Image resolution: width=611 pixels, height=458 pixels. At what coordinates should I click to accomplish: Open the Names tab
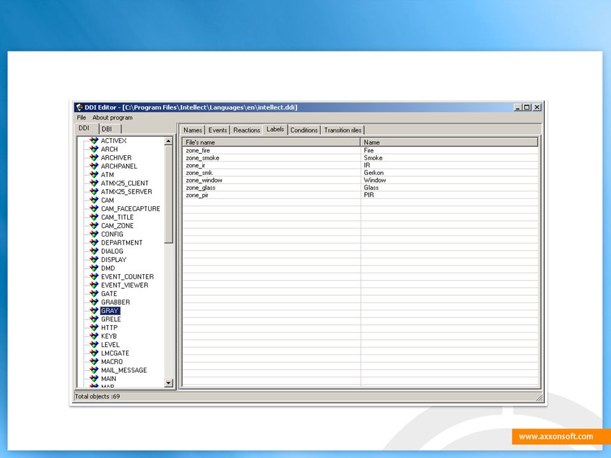coord(192,130)
